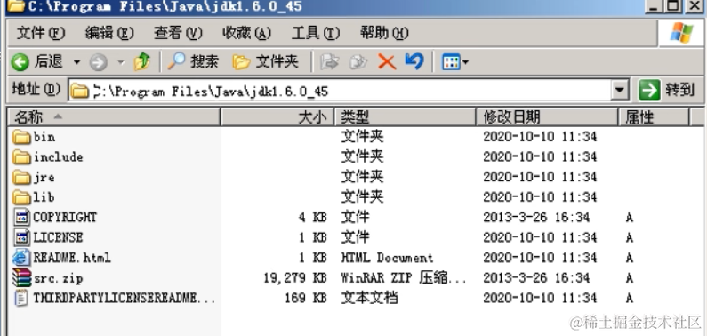
Task: Click the Move To folder icon
Action: pyautogui.click(x=330, y=62)
